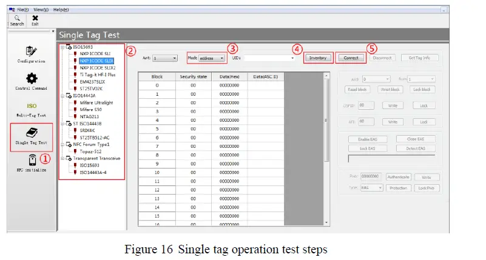
Task: Click tag icon beside NXP ICODE SLIX2
Action: (75, 68)
